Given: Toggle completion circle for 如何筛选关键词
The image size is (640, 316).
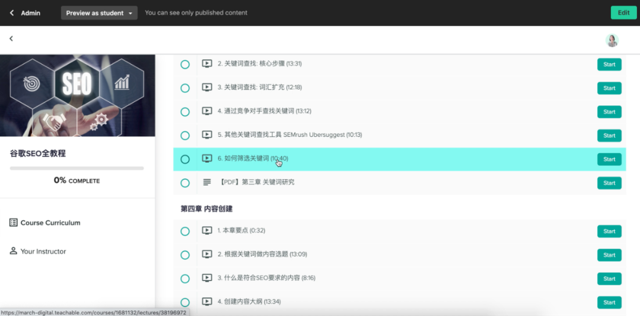Looking at the screenshot, I should pos(185,159).
